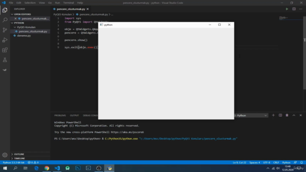Screen dimensions: 306x172
Task: Switch to the Problems panel tab
Action: (x=60, y=116)
